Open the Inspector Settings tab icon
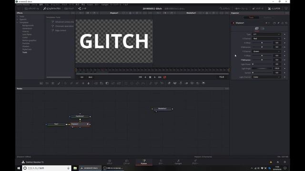Viewport: 305px width, 171px height. 263,28
